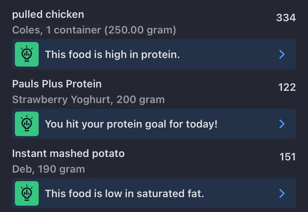Tap the 151 calorie value
Image resolution: width=308 pixels, height=212 pixels.
[x=288, y=157]
